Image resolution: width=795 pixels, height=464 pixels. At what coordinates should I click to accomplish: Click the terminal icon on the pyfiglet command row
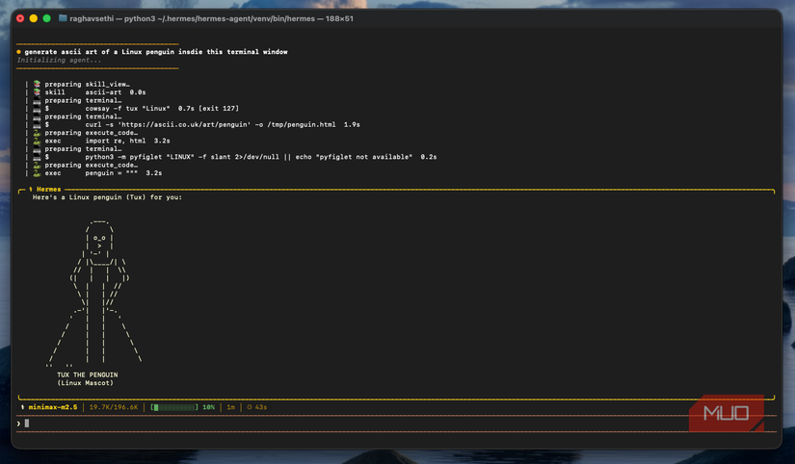(x=37, y=157)
